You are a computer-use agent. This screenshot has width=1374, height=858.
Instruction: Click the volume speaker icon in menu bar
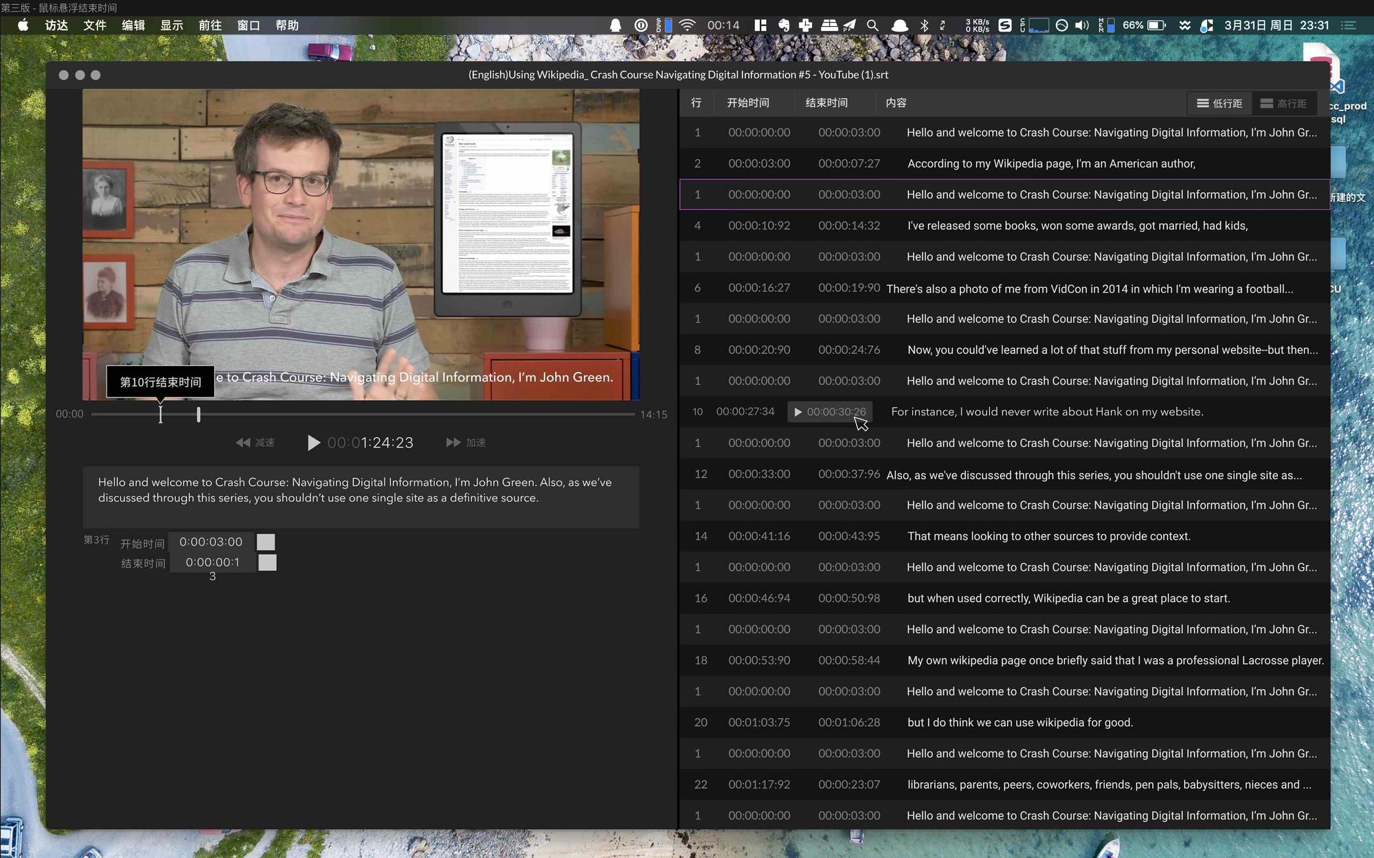click(1082, 25)
